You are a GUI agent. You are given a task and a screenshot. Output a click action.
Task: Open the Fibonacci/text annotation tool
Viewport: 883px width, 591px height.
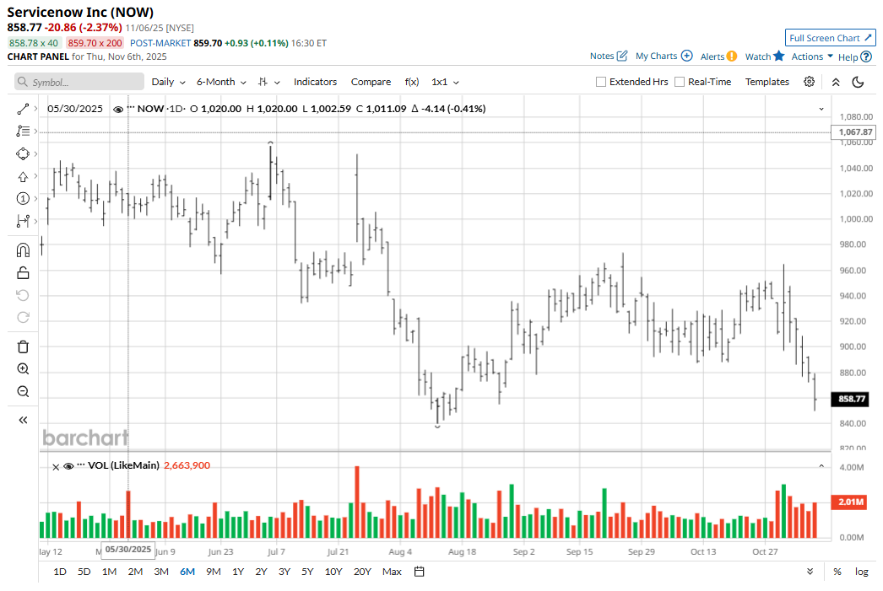(x=23, y=131)
